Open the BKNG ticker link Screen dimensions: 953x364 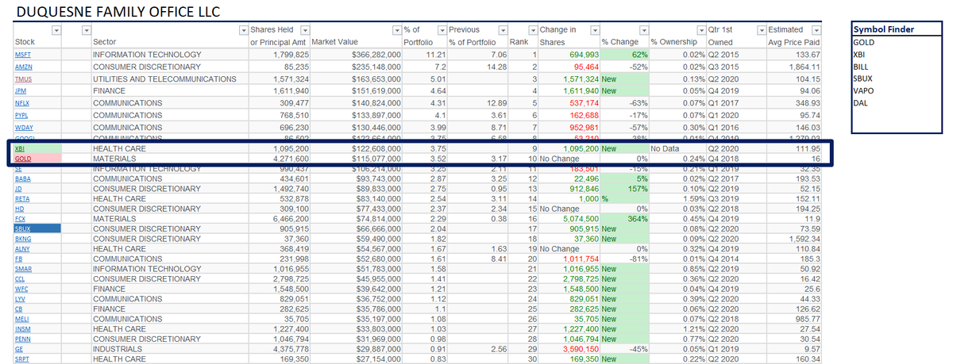click(x=21, y=238)
